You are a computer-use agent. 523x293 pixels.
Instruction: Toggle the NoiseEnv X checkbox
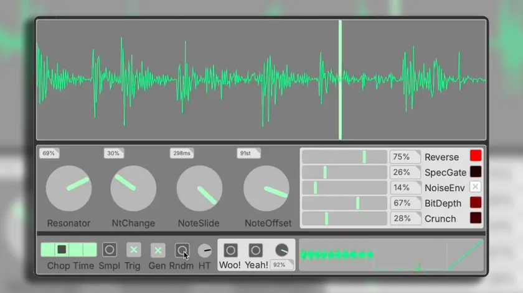tap(476, 187)
